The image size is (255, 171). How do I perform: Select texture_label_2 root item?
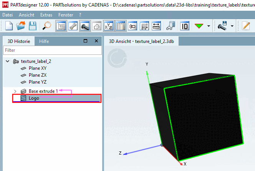click(36, 61)
